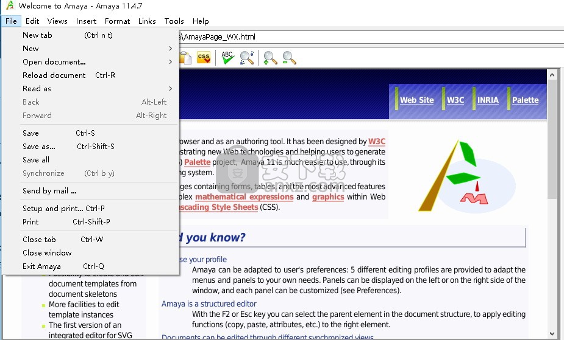This screenshot has width=564, height=340.
Task: Choose Exit Amaya menu entry
Action: coord(91,266)
